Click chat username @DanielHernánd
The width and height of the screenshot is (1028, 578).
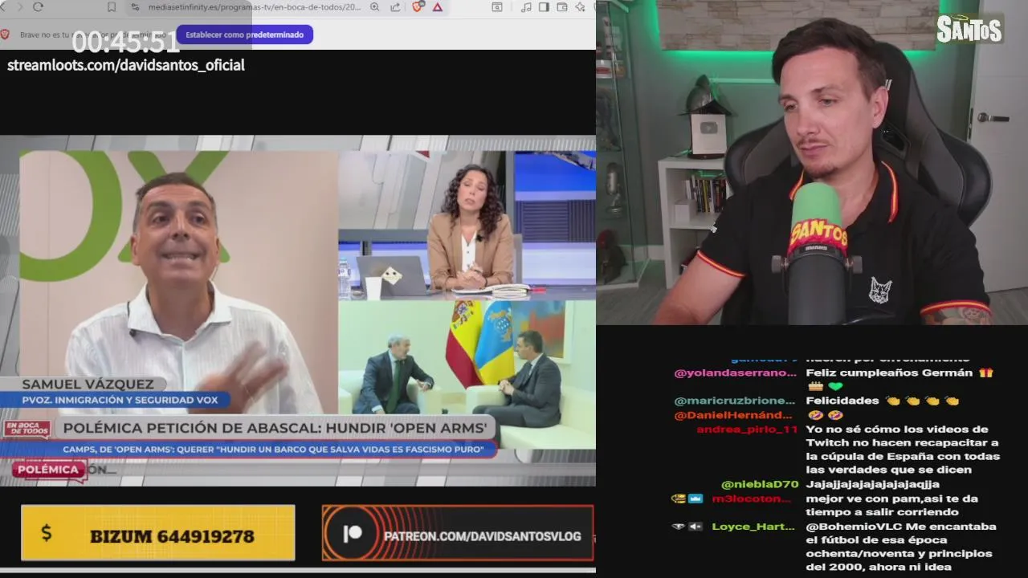[x=735, y=415]
